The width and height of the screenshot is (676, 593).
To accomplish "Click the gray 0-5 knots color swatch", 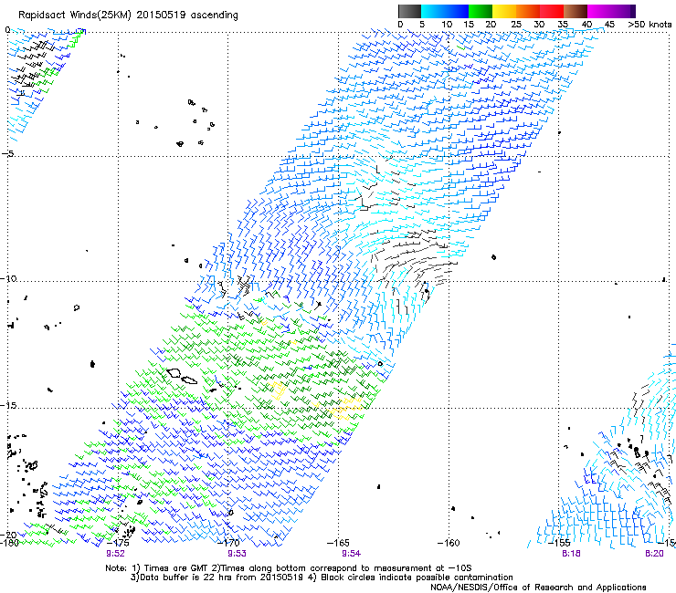I will tap(409, 11).
